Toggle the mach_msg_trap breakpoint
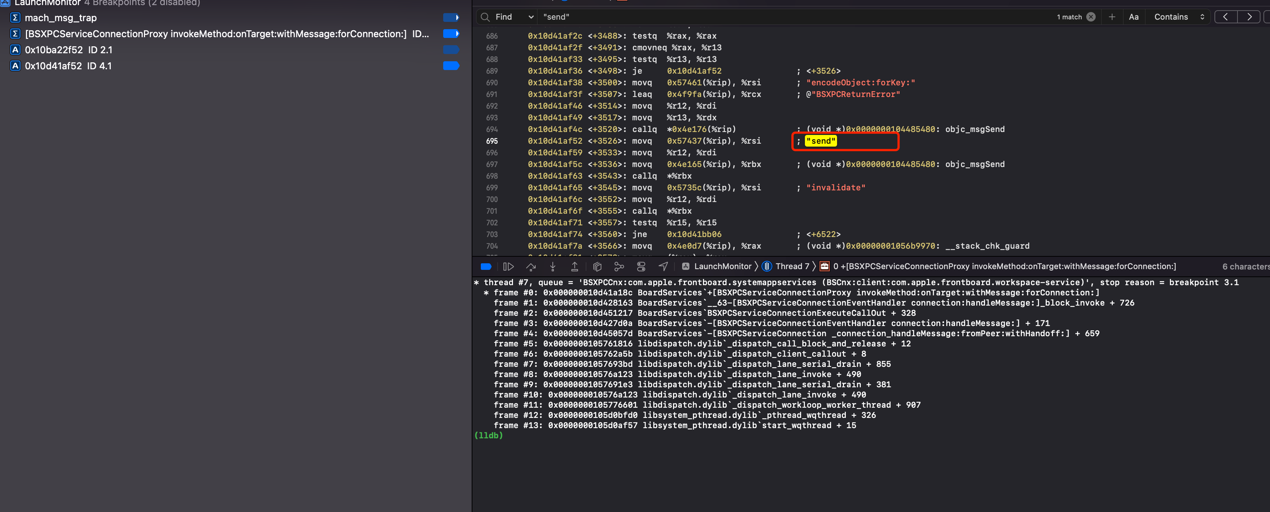 pyautogui.click(x=450, y=18)
